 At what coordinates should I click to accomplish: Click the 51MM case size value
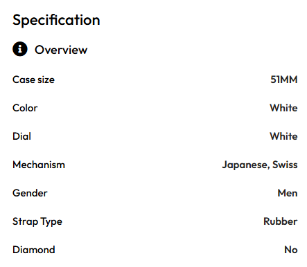pyautogui.click(x=284, y=80)
